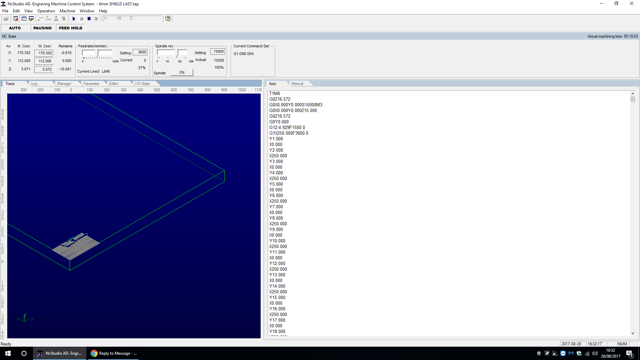Viewport: 640px width, 360px height.
Task: Click the Parameter tab panel
Action: (x=90, y=84)
